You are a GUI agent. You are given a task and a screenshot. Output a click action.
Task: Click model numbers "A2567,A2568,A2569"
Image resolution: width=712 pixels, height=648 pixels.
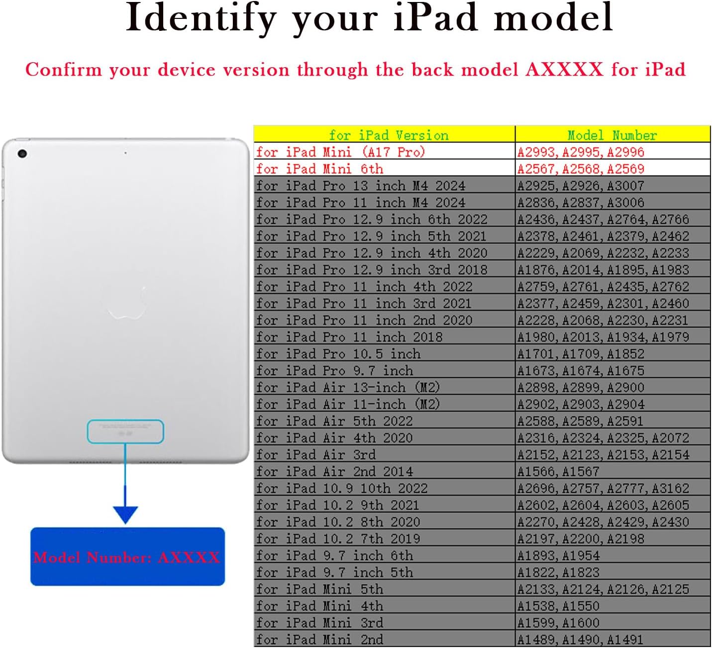581,169
